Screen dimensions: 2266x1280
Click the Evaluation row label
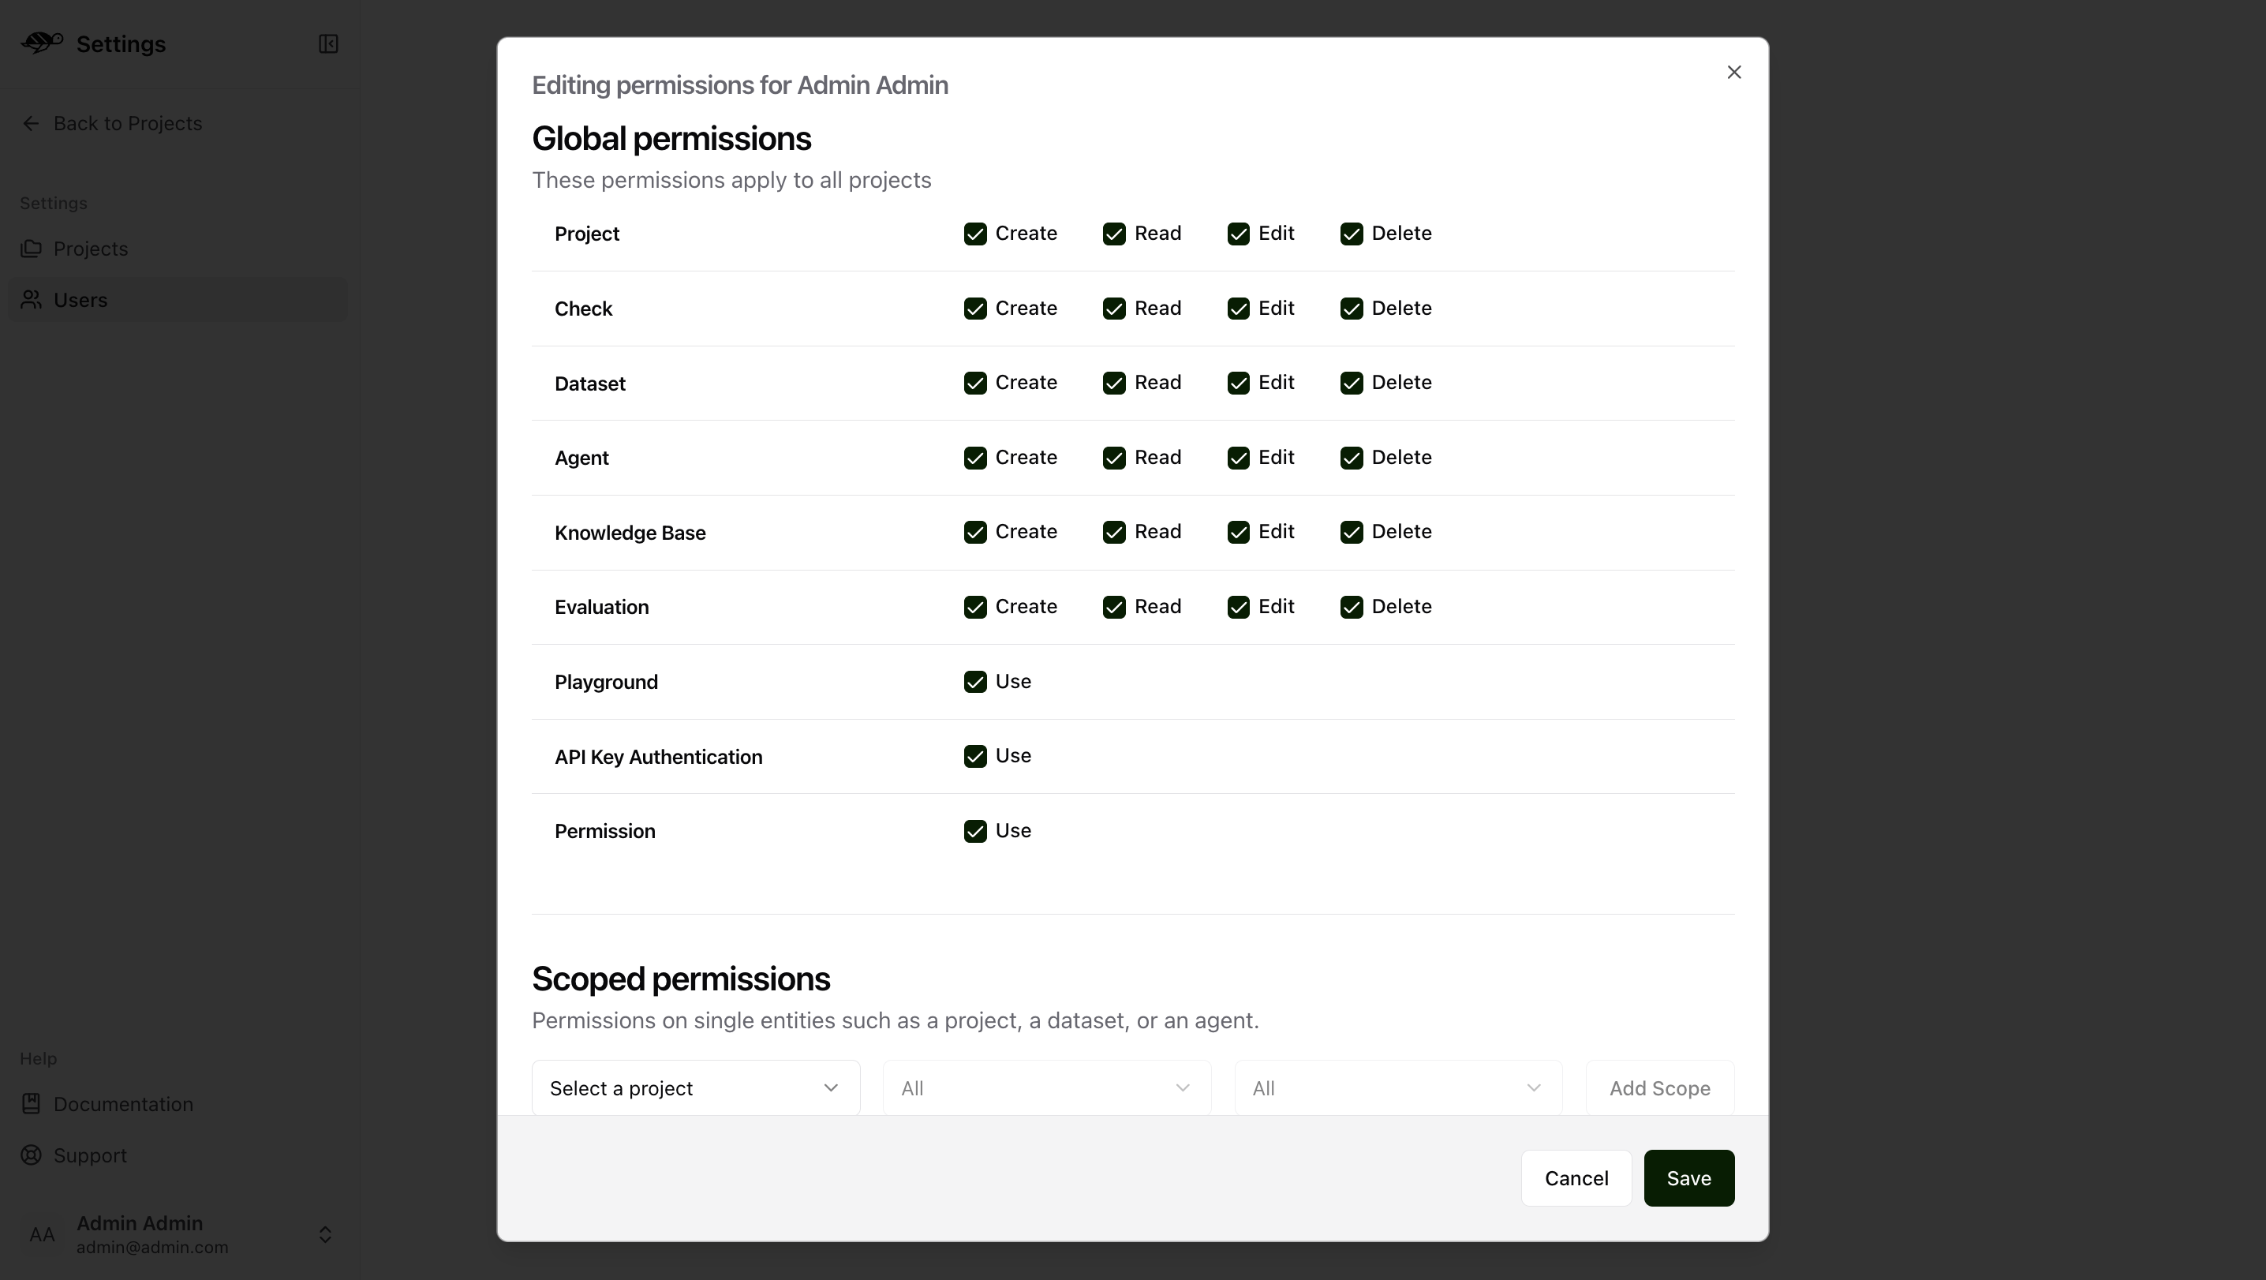click(x=602, y=607)
